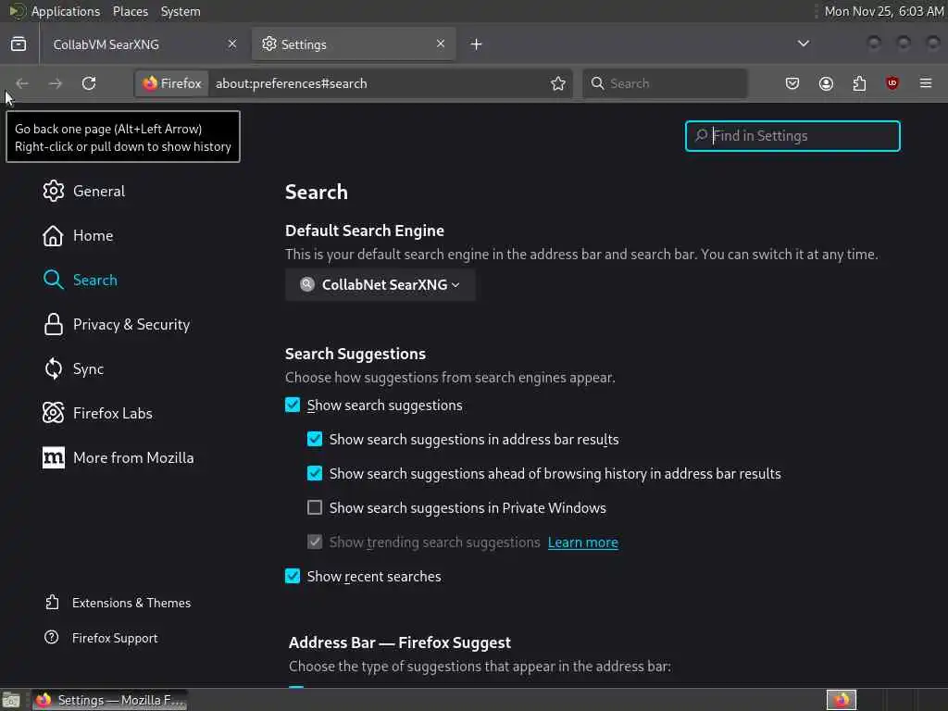Click the Find in Settings field
The width and height of the screenshot is (948, 711).
(801, 136)
